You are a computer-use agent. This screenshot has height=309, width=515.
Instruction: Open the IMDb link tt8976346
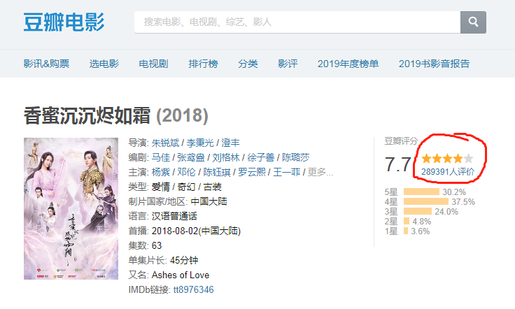[x=193, y=289]
